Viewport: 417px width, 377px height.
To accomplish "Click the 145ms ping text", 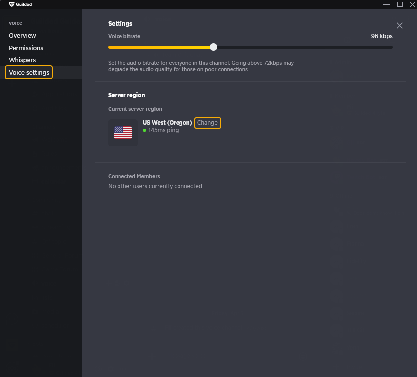I will pos(164,130).
